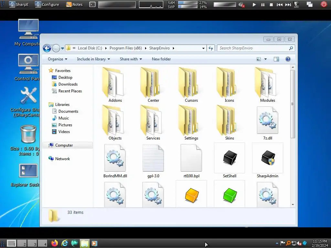The image size is (331, 248).
Task: Select the Services folder
Action: (153, 123)
